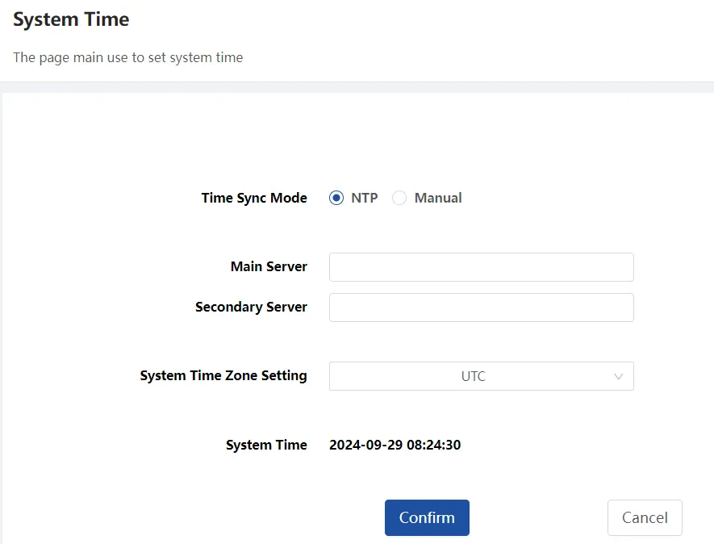Click the Time Sync Mode label
The image size is (714, 544).
tap(254, 198)
